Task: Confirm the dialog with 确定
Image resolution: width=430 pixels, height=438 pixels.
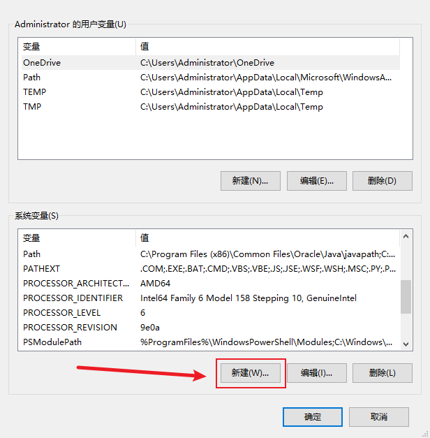Action: pos(313,416)
